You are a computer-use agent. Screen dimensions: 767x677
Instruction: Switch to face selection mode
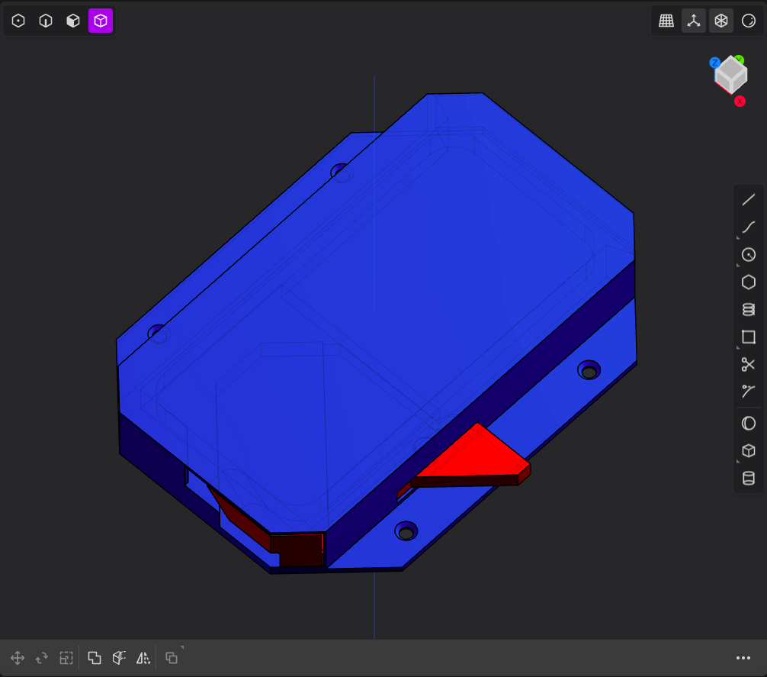73,21
